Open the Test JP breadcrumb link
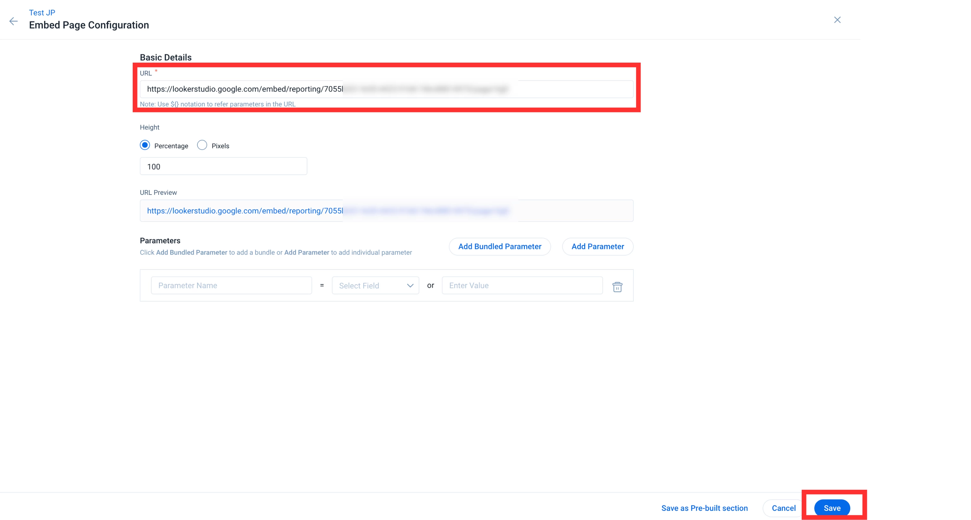971x520 pixels. (42, 12)
